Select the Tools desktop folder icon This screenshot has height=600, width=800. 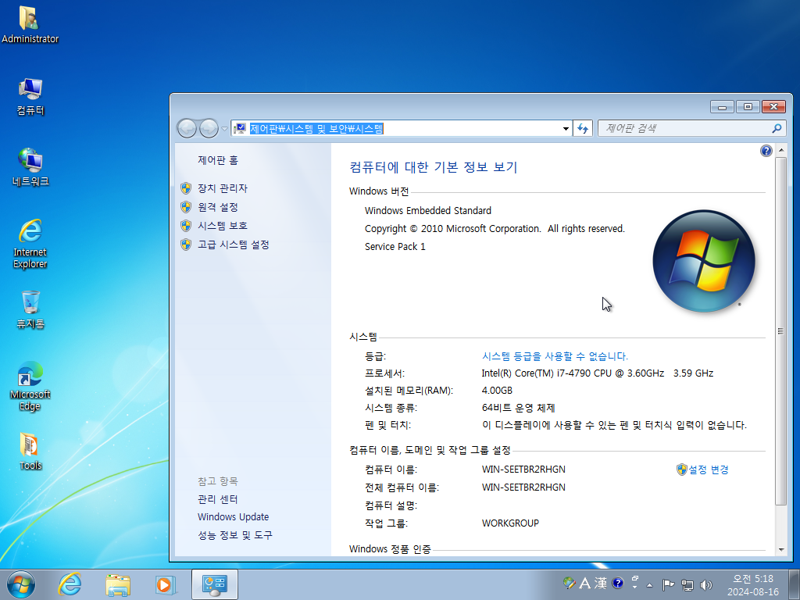(30, 451)
